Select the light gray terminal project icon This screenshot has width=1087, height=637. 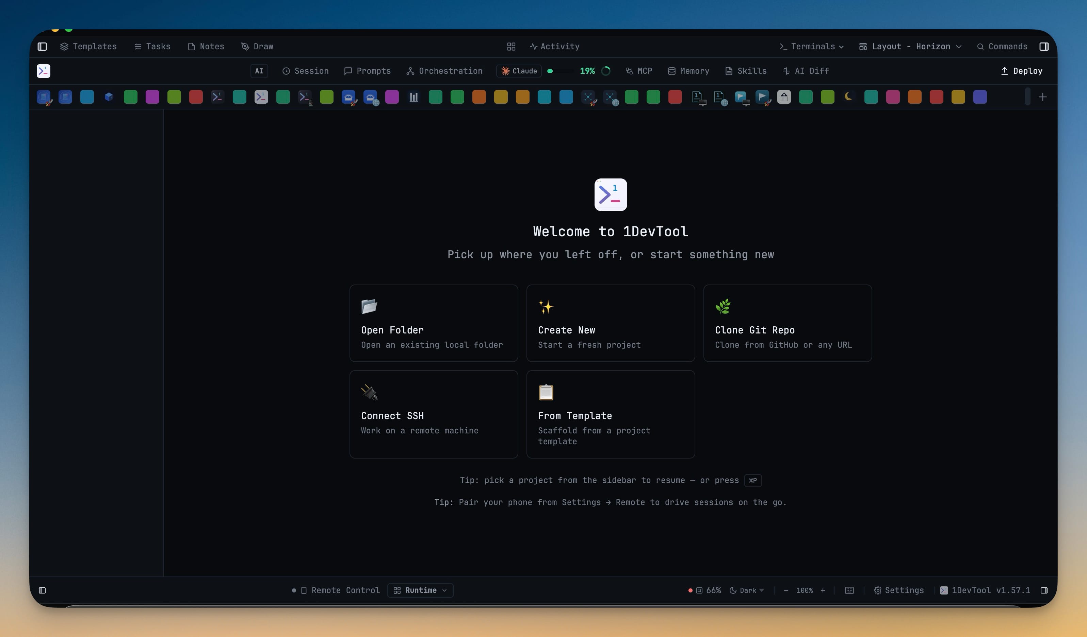pos(261,97)
